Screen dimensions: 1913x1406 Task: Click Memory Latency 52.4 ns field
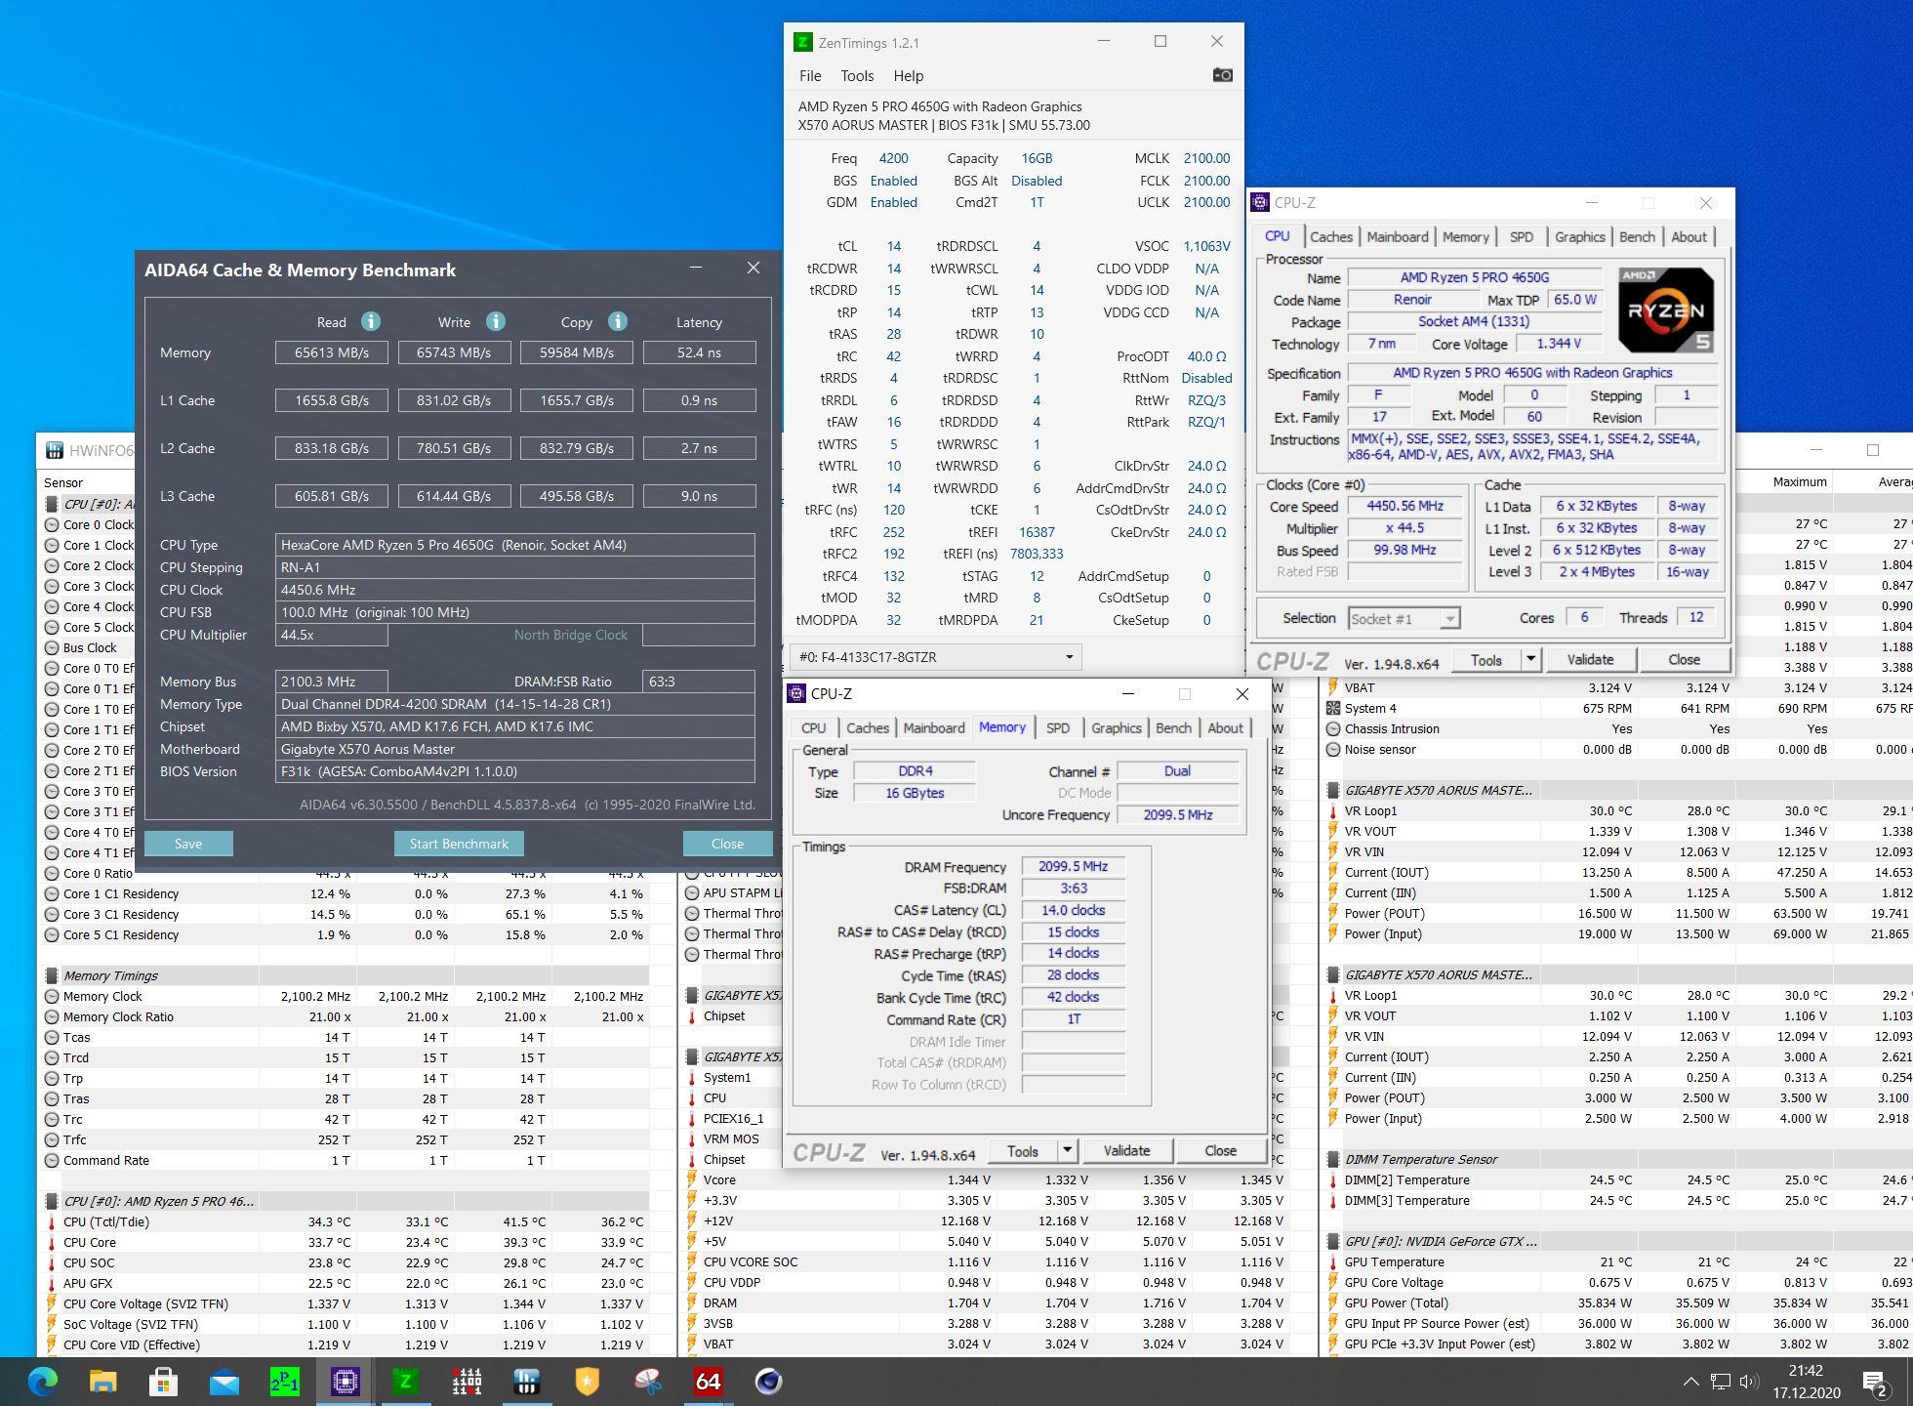tap(699, 352)
